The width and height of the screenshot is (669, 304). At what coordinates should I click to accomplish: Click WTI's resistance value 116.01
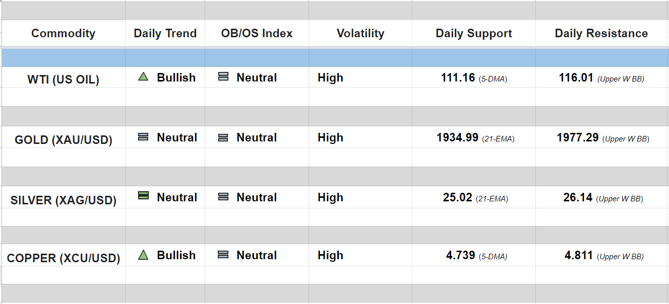point(576,78)
